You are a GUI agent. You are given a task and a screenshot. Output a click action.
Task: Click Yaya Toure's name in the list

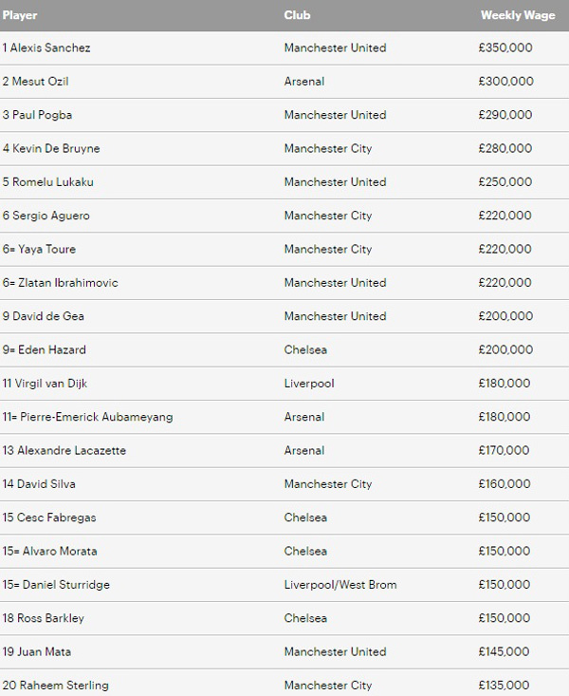coord(44,249)
